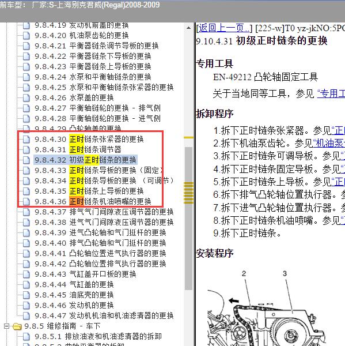The width and height of the screenshot is (345, 346).
Task: Click the page icon beside 9.8.4.41
Action: pos(26,253)
